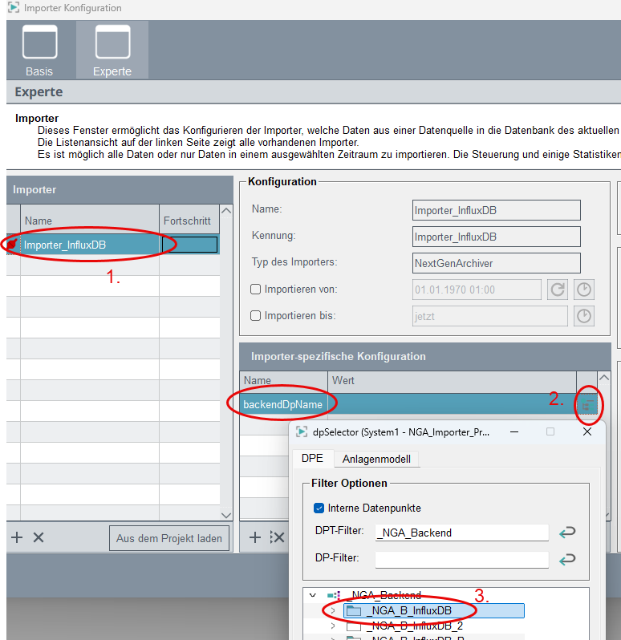Select the backendDpName configuration row
This screenshot has height=640, width=621.
418,404
